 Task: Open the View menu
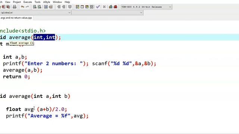[7, 2]
